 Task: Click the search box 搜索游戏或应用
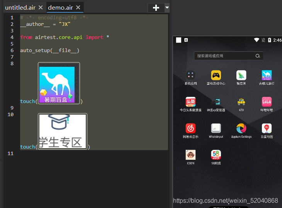(228, 56)
